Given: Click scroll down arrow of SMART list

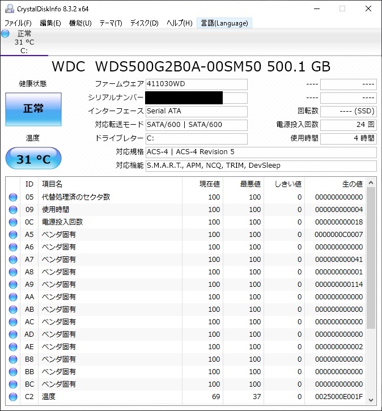Looking at the screenshot, I should 371,400.
